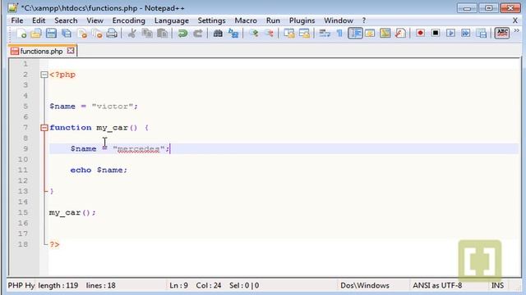
Task: Open the Plugins menu
Action: click(302, 20)
